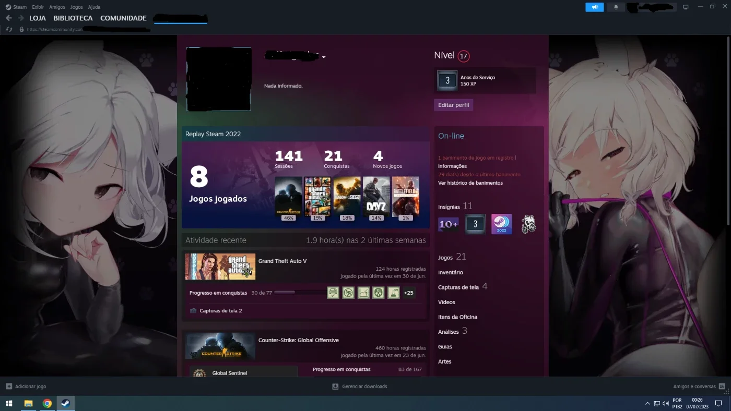
Task: Open the profile name dropdown arrow
Action: (324, 57)
